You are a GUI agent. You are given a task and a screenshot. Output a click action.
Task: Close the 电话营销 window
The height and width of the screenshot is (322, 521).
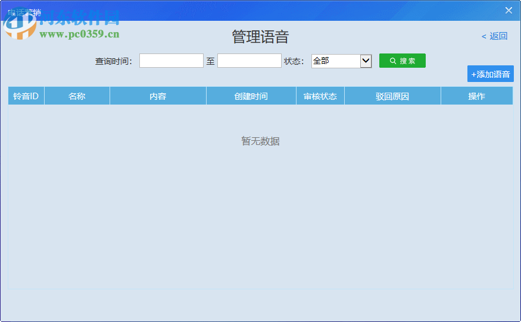tap(508, 10)
